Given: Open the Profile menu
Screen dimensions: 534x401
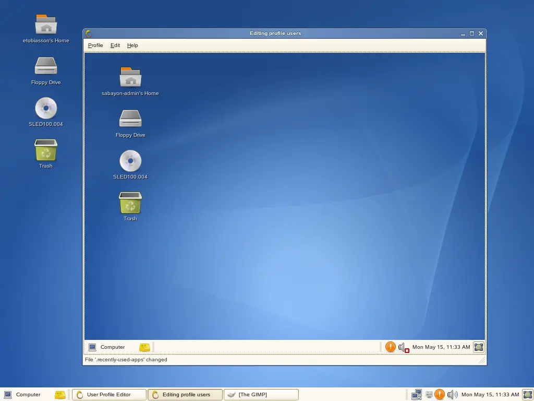Looking at the screenshot, I should tap(95, 45).
